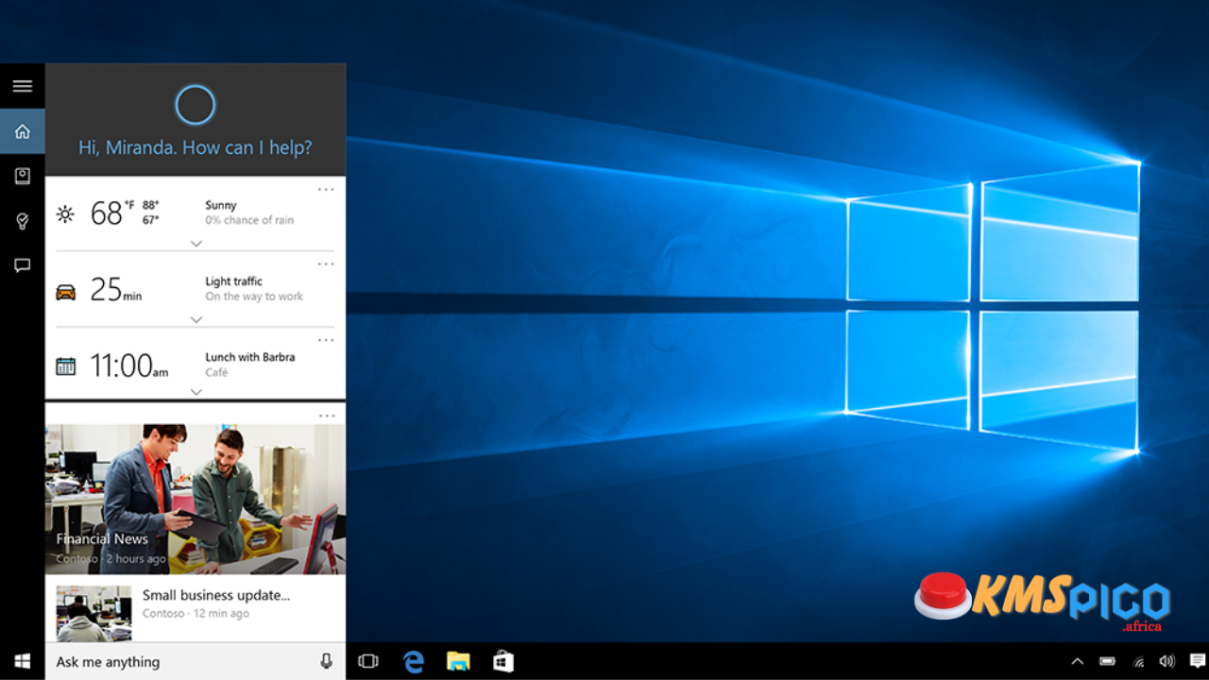Click the 68°F temperature reading
This screenshot has width=1209, height=680.
111,212
